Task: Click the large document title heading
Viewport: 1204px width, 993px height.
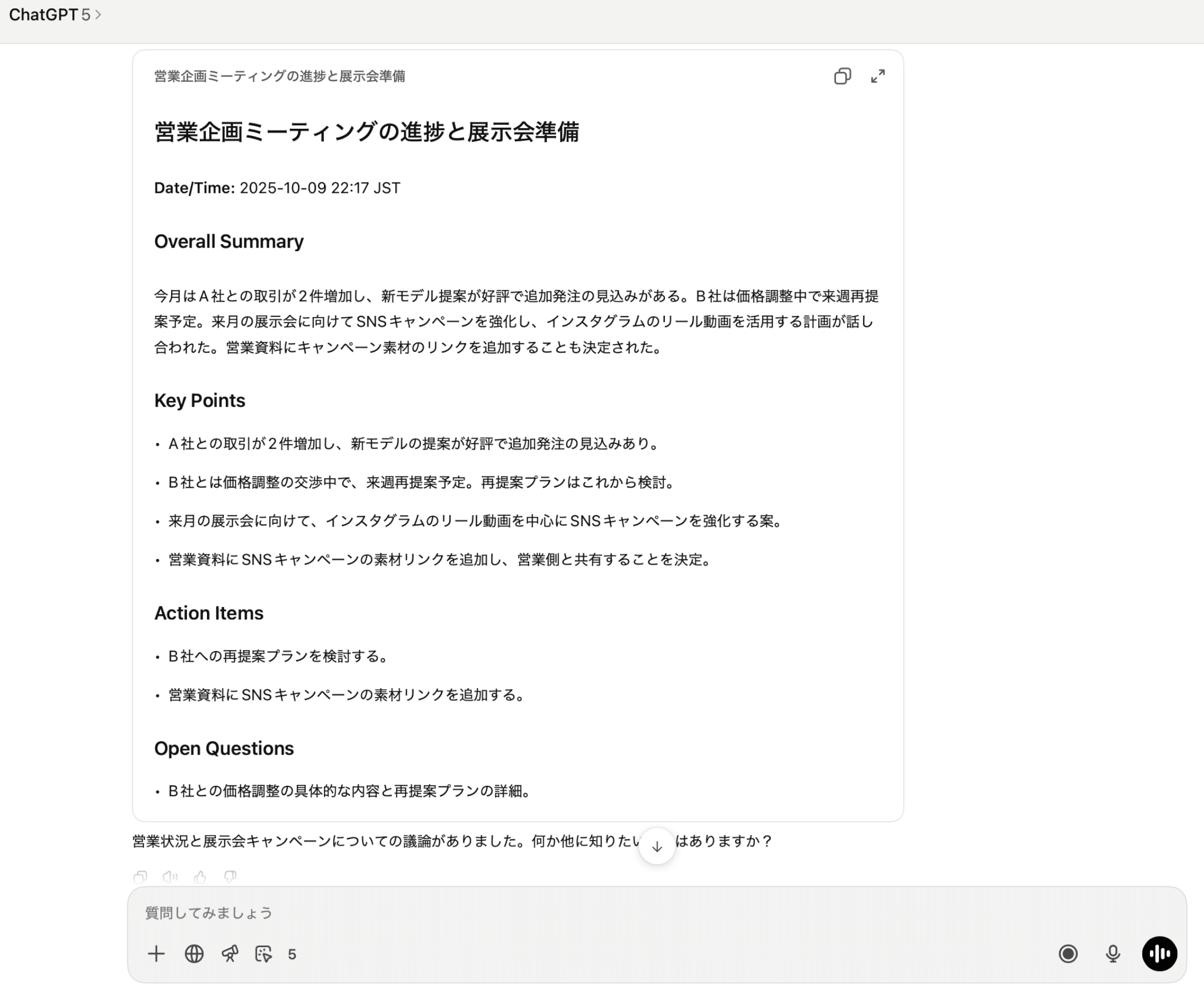Action: [x=366, y=132]
